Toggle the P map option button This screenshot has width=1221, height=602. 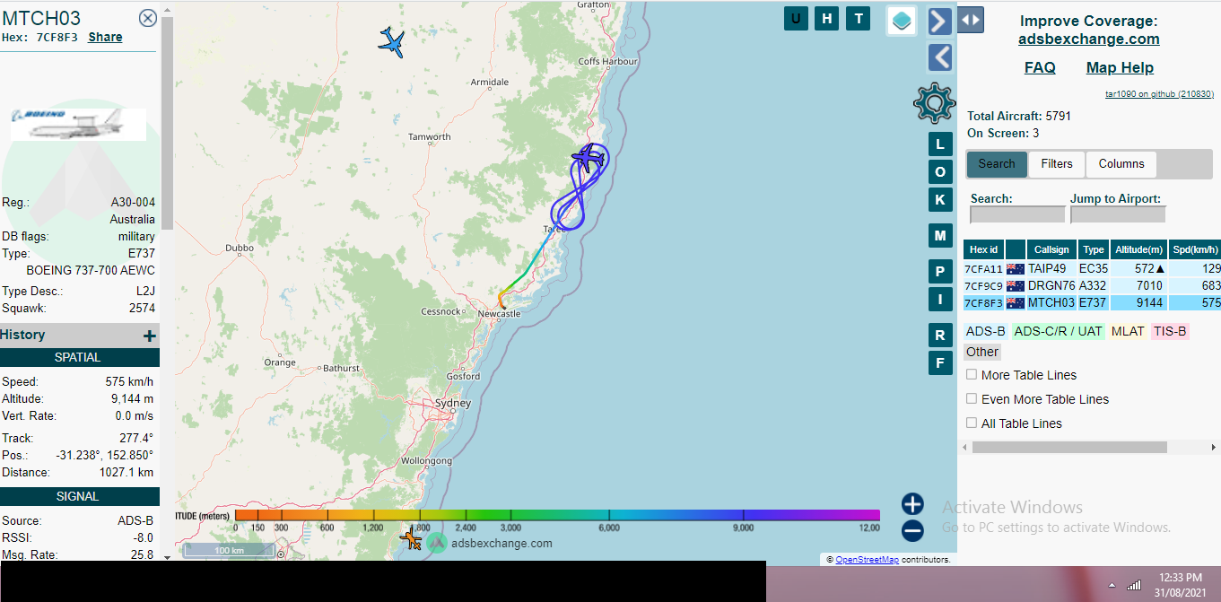(940, 271)
